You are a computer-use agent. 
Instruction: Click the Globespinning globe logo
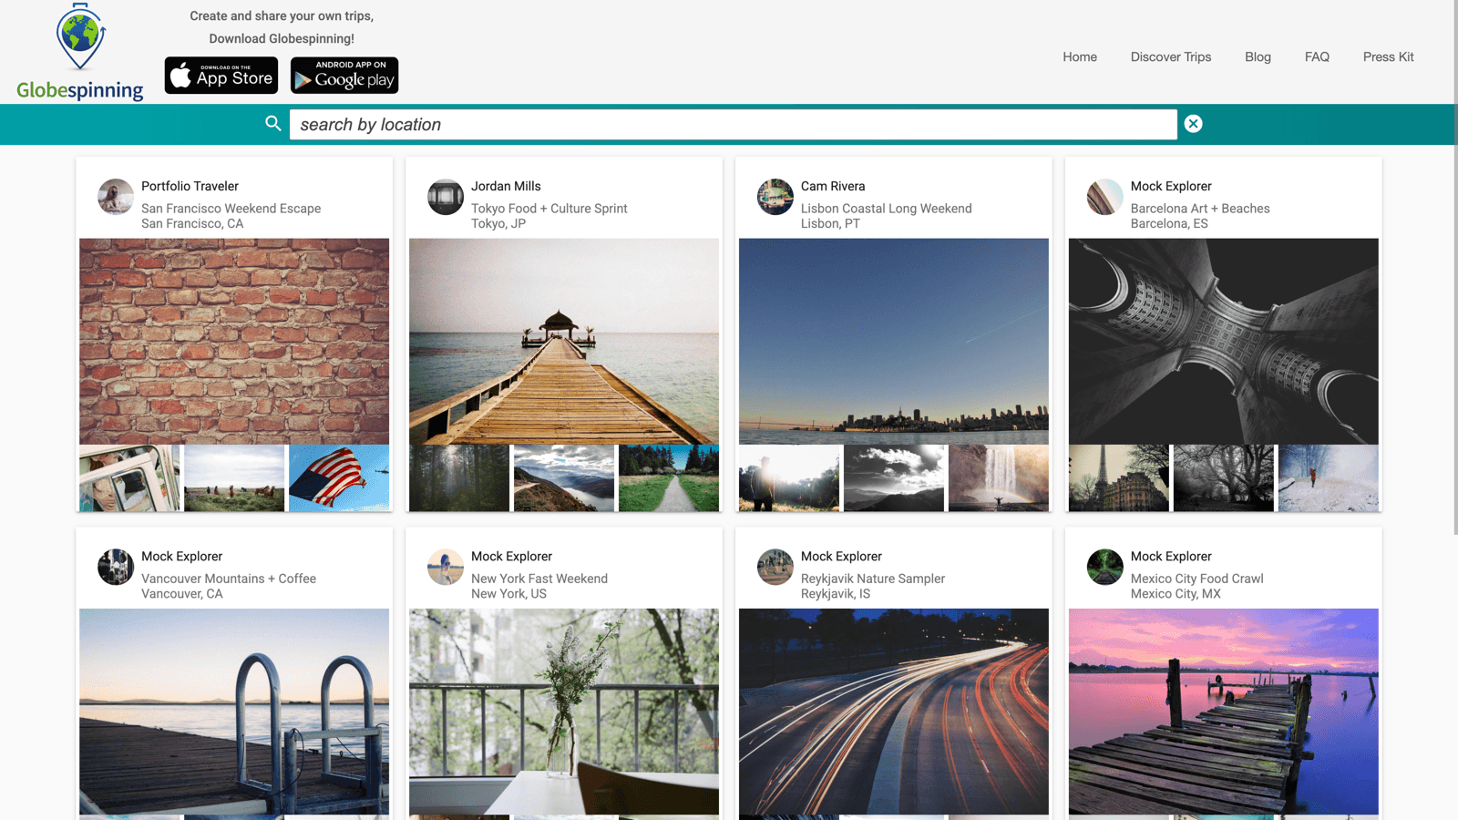[x=77, y=41]
